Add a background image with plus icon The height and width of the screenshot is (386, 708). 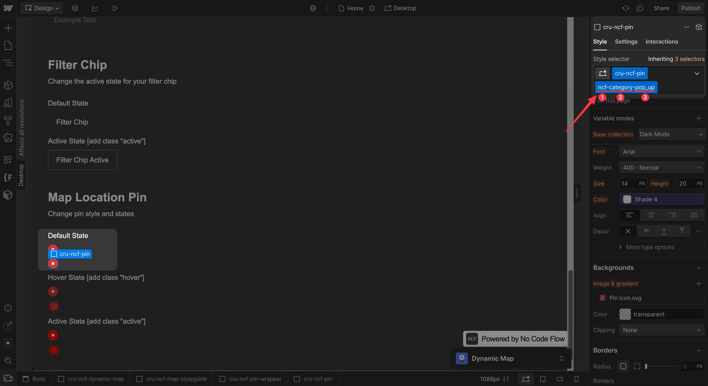pos(699,283)
